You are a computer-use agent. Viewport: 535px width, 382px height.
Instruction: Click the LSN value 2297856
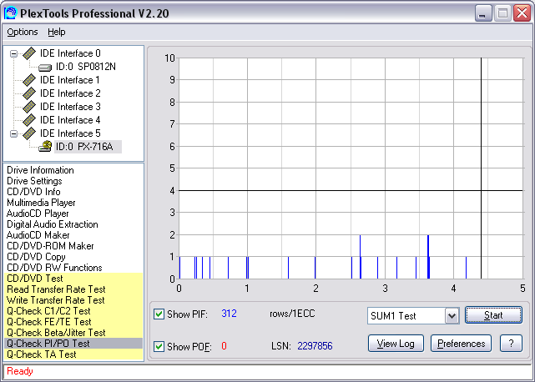315,346
